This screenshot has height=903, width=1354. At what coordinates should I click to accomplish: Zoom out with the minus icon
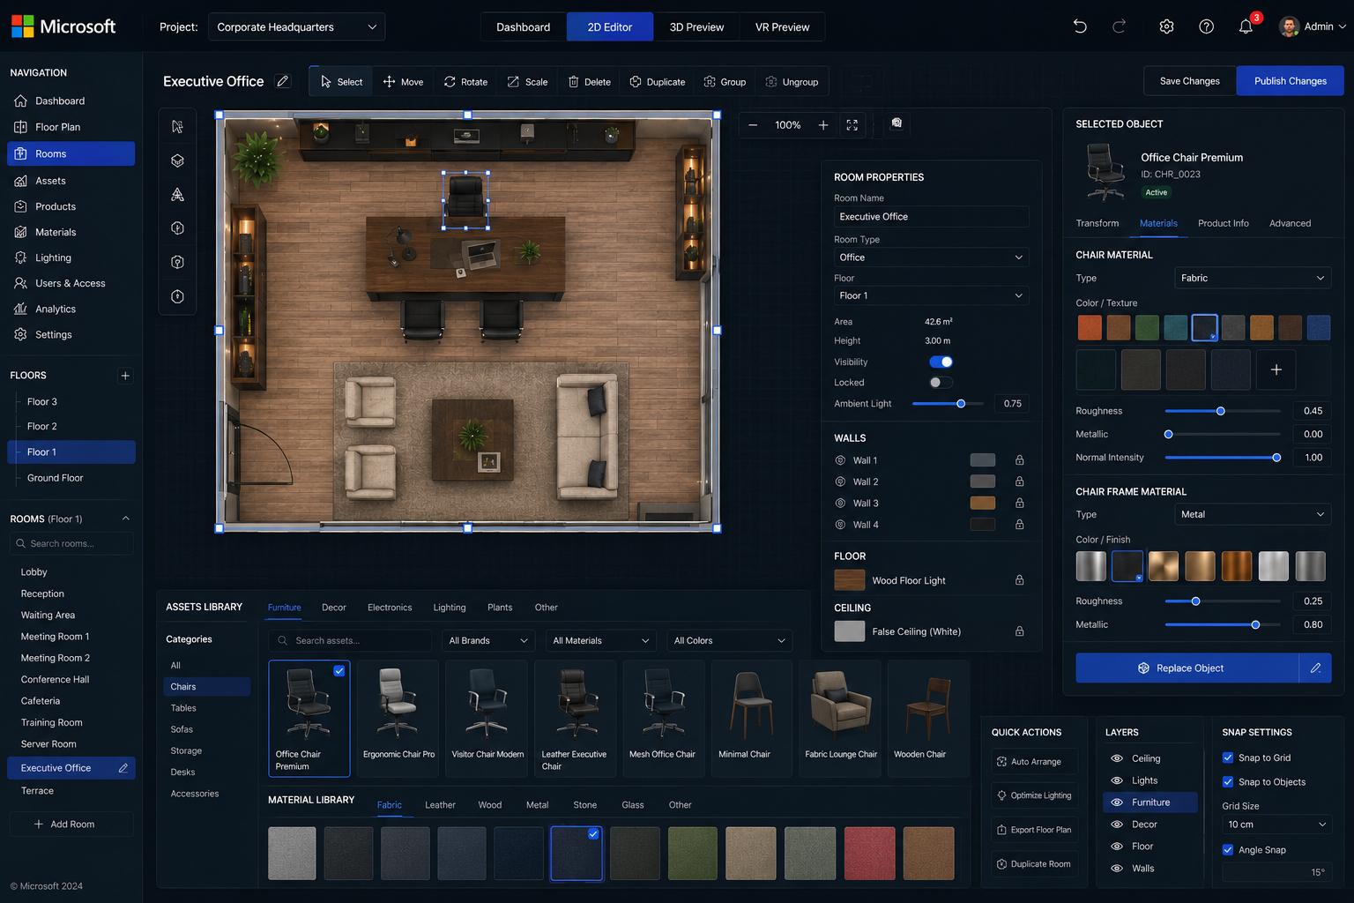753,125
